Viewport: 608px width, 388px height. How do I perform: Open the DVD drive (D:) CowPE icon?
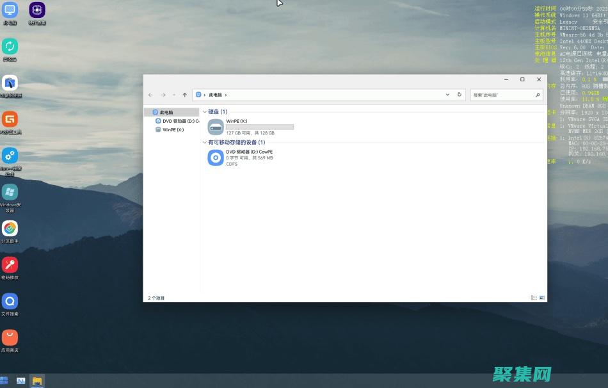(216, 158)
